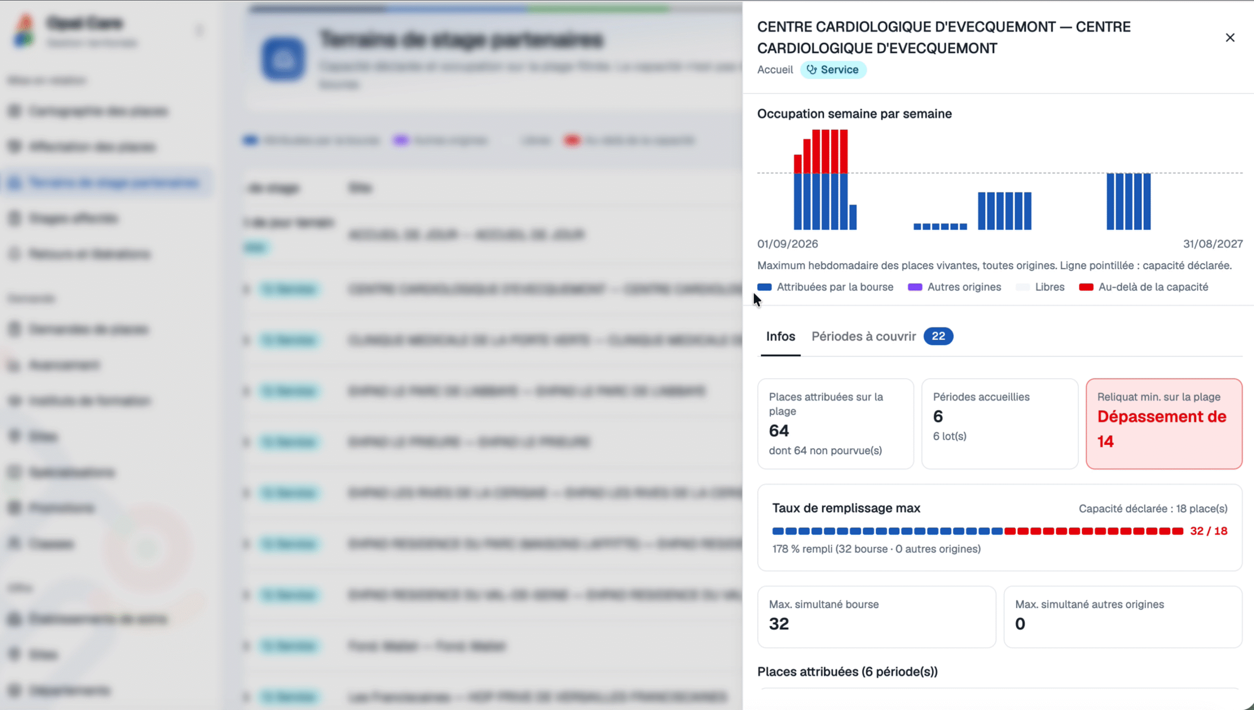The width and height of the screenshot is (1254, 710).
Task: Click the blue Attribuées par la bourse legend swatch
Action: (x=764, y=287)
